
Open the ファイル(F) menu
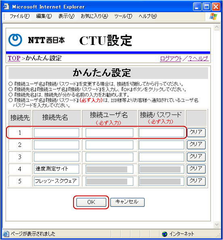point(19,16)
